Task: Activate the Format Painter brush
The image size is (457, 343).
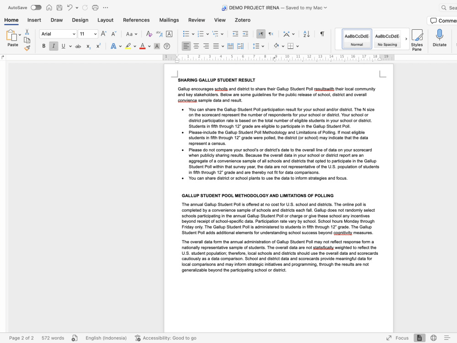Action: [x=27, y=48]
